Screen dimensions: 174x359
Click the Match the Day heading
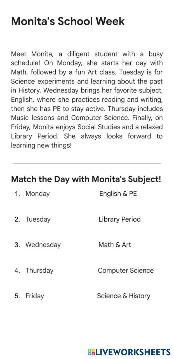(x=86, y=179)
